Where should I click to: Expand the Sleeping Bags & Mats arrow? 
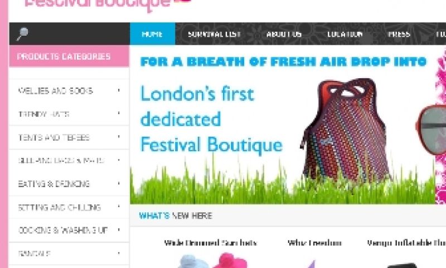[x=119, y=160]
